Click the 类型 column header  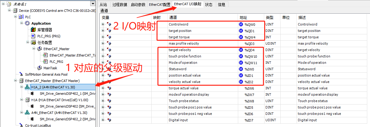click(x=273, y=18)
